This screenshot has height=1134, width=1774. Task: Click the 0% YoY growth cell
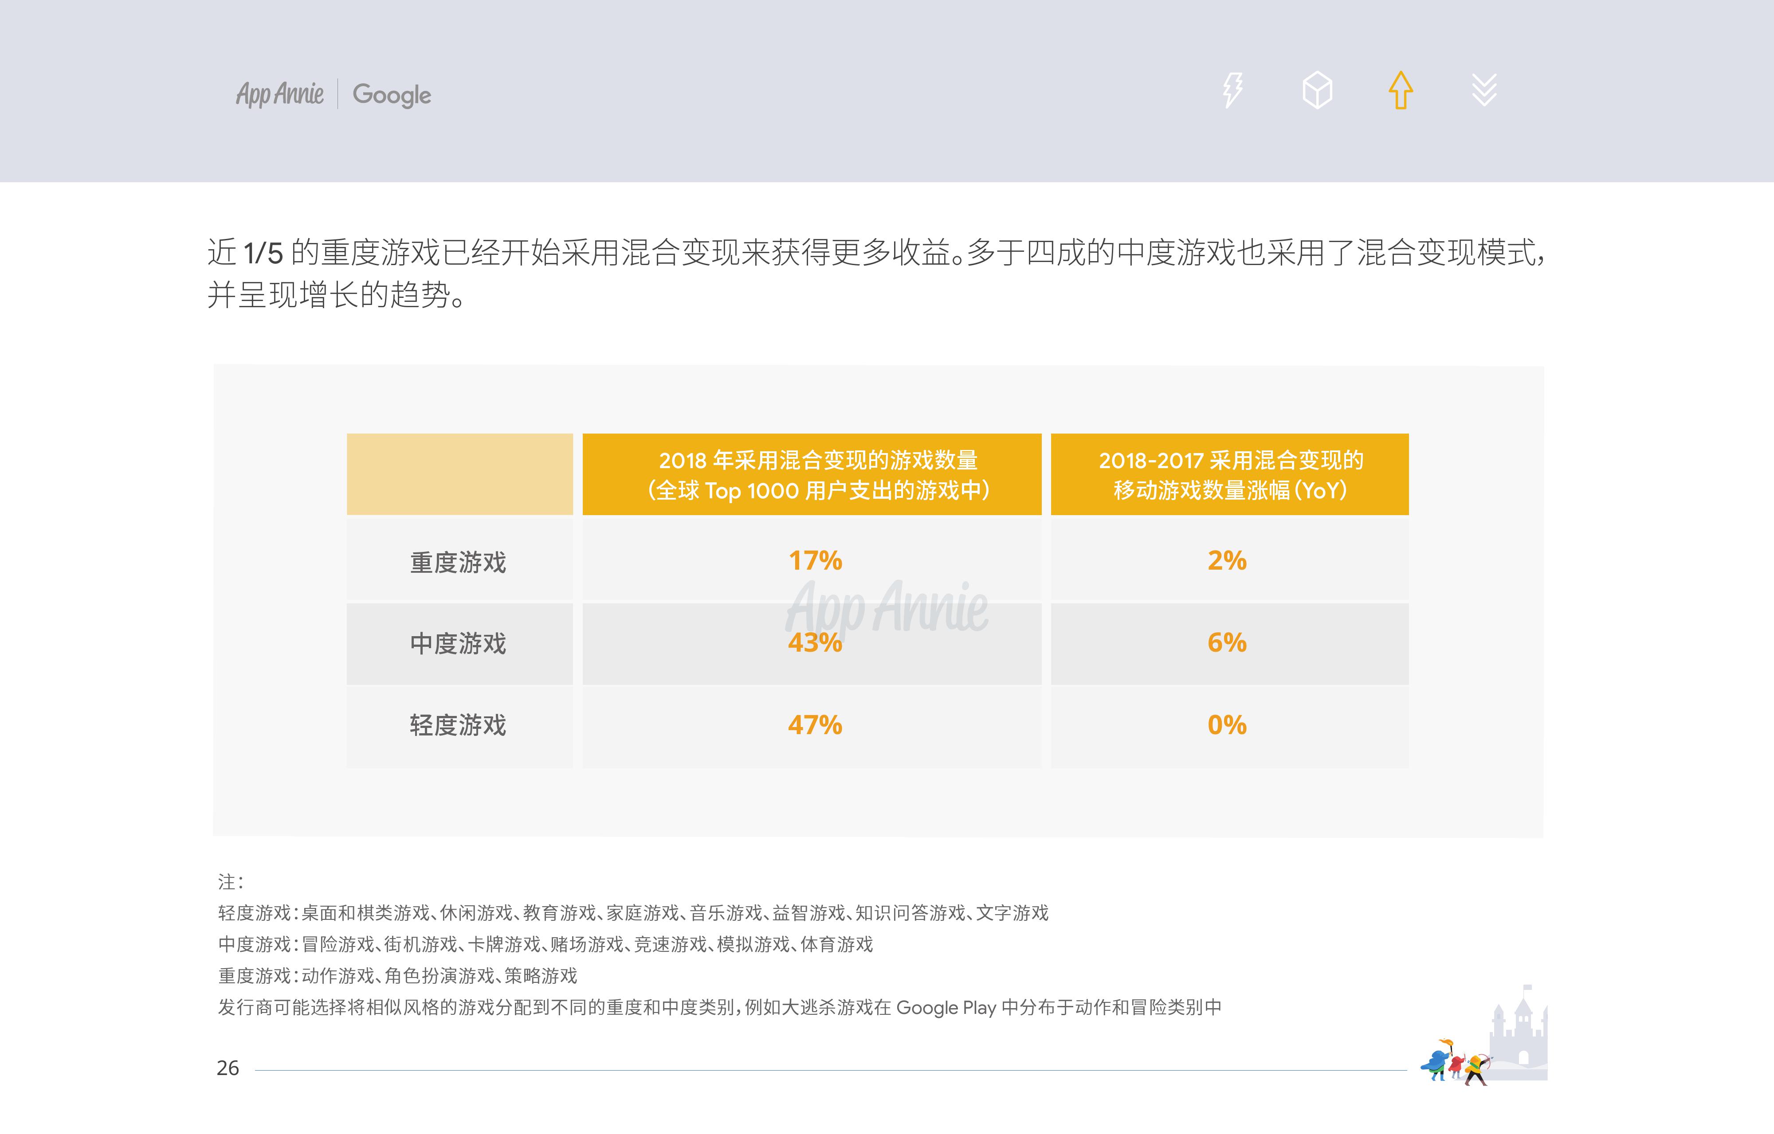1227,725
